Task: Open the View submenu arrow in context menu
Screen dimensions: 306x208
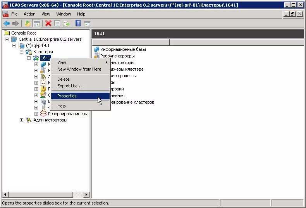Action: click(x=107, y=62)
